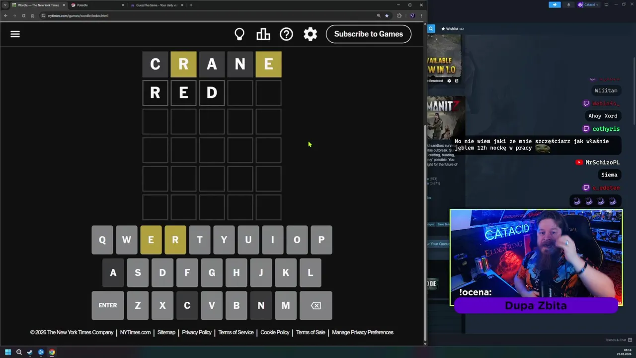This screenshot has height=358, width=636.
Task: Show the lightbulb hints icon
Action: point(239,34)
